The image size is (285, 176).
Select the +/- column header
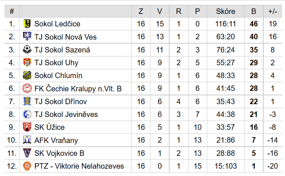point(272,11)
